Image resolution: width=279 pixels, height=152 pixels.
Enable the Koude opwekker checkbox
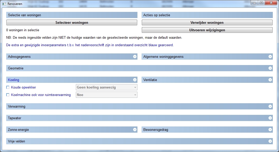(x=8, y=87)
